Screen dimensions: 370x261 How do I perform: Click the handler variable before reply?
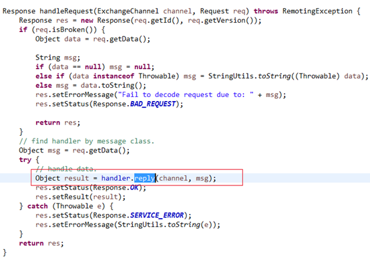point(116,178)
